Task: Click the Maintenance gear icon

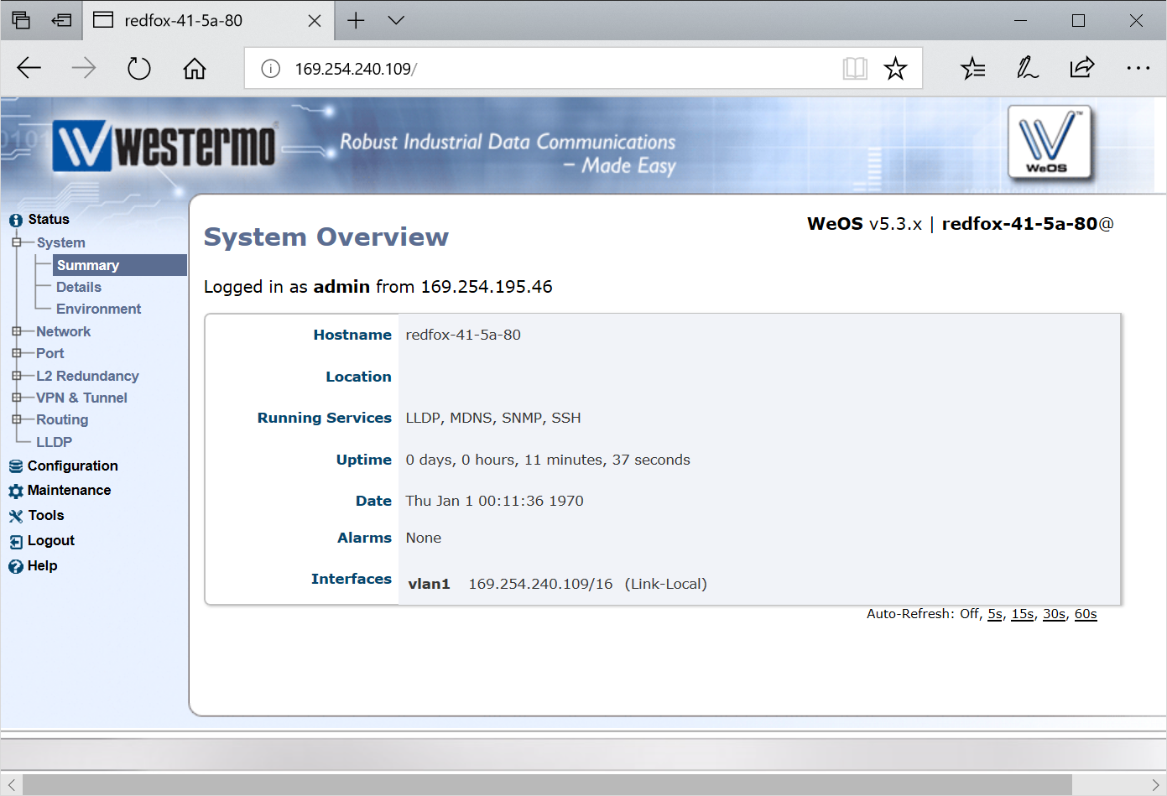Action: (x=16, y=491)
